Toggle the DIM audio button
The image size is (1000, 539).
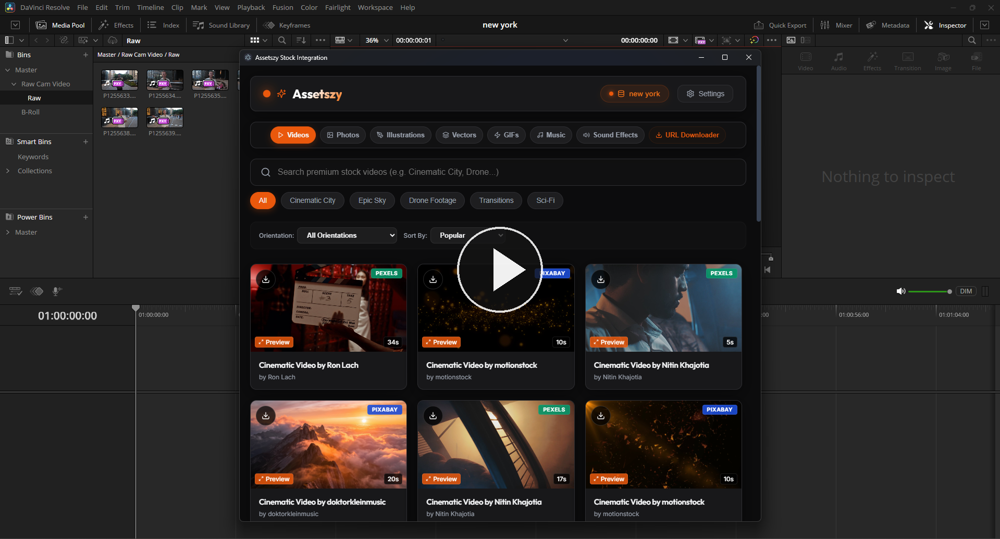966,291
